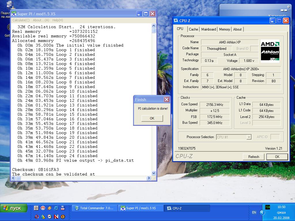
Task: Click Checksum: 0B161FA3 line in Super PI
Action: coord(35,169)
